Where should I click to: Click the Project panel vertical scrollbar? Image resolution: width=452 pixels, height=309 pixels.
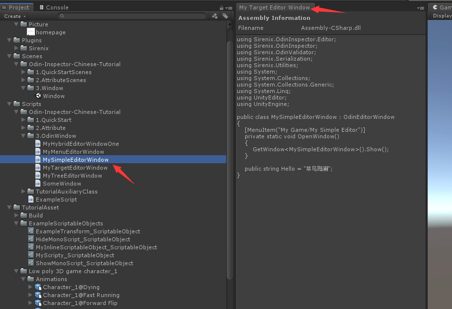pos(230,149)
